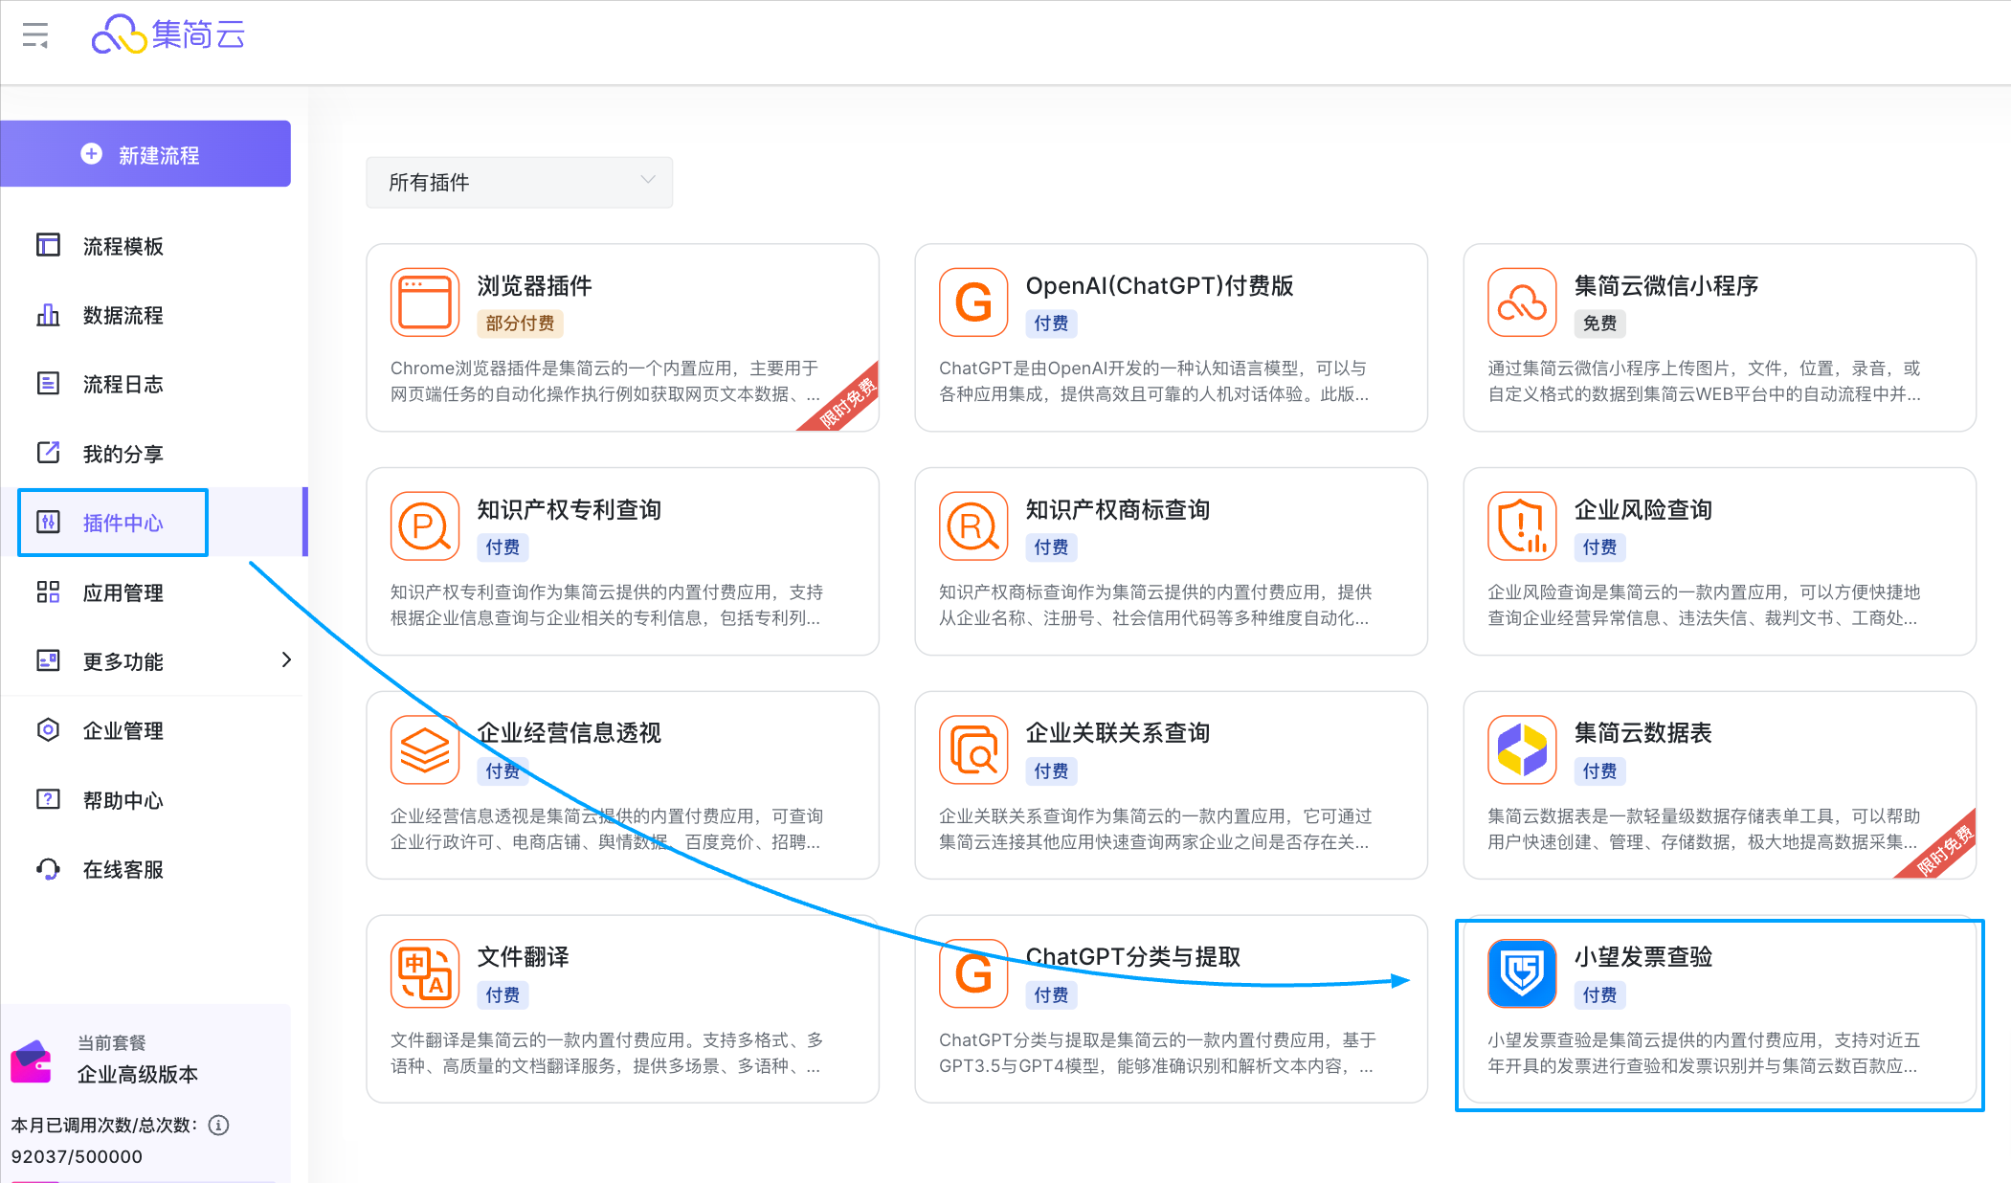Click the 新建流程 button
Image resolution: width=2011 pixels, height=1183 pixels.
(x=145, y=153)
